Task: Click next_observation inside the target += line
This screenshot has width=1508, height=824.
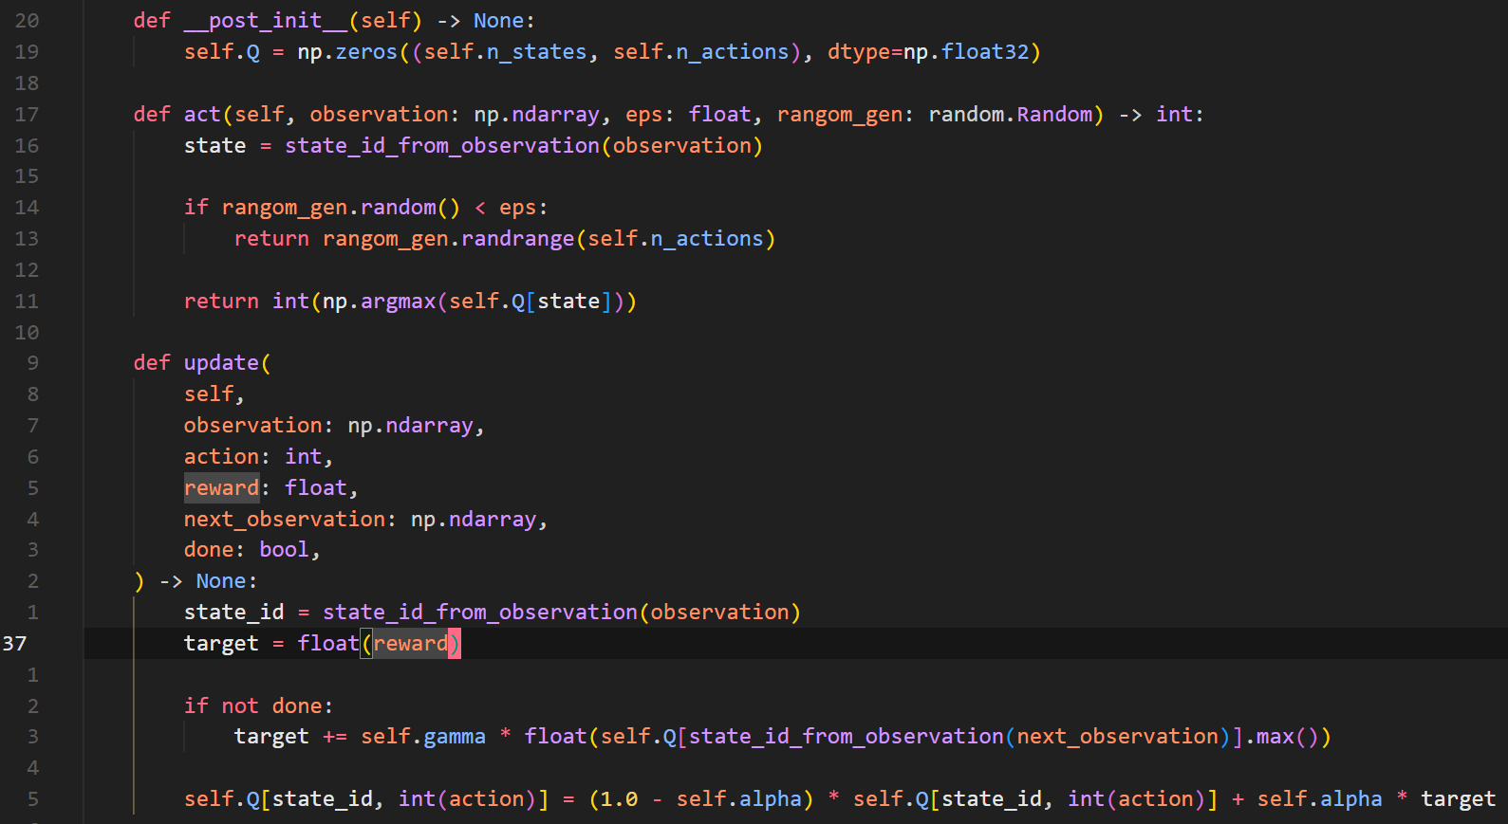Action: pos(1117,737)
